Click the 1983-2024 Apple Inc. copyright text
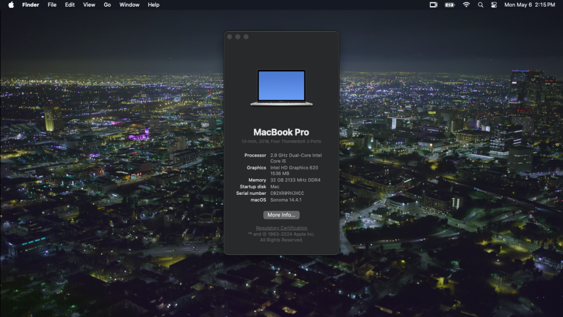Image resolution: width=563 pixels, height=317 pixels. click(281, 234)
